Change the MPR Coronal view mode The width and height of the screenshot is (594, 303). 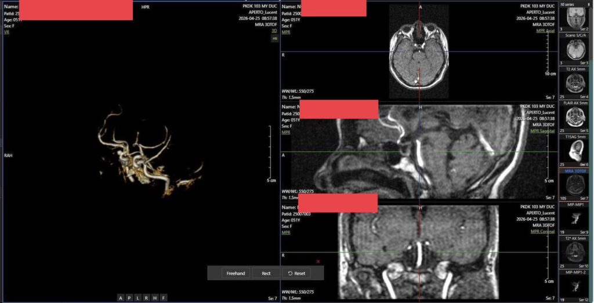[543, 232]
